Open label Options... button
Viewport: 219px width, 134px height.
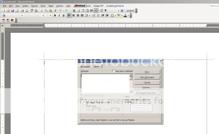147,87
